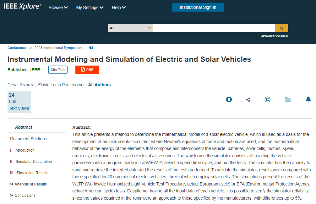The width and height of the screenshot is (316, 204).
Task: Click into the search text field
Action: point(214,28)
